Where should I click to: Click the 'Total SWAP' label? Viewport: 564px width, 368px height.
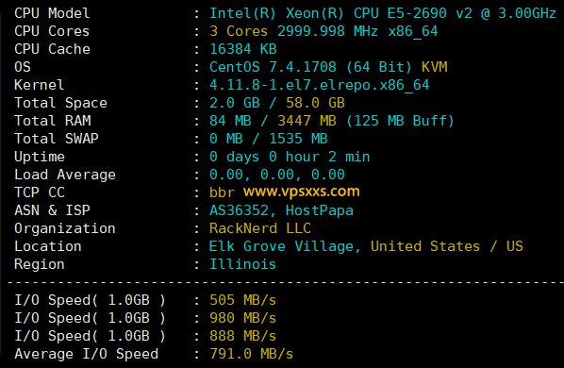(x=57, y=140)
